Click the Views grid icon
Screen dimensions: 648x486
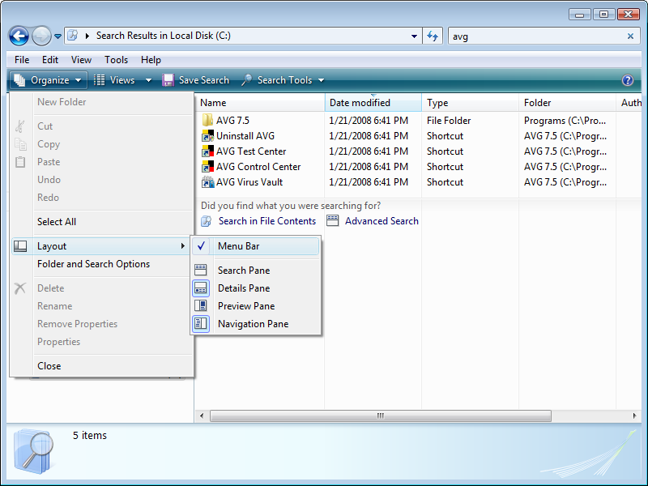99,80
